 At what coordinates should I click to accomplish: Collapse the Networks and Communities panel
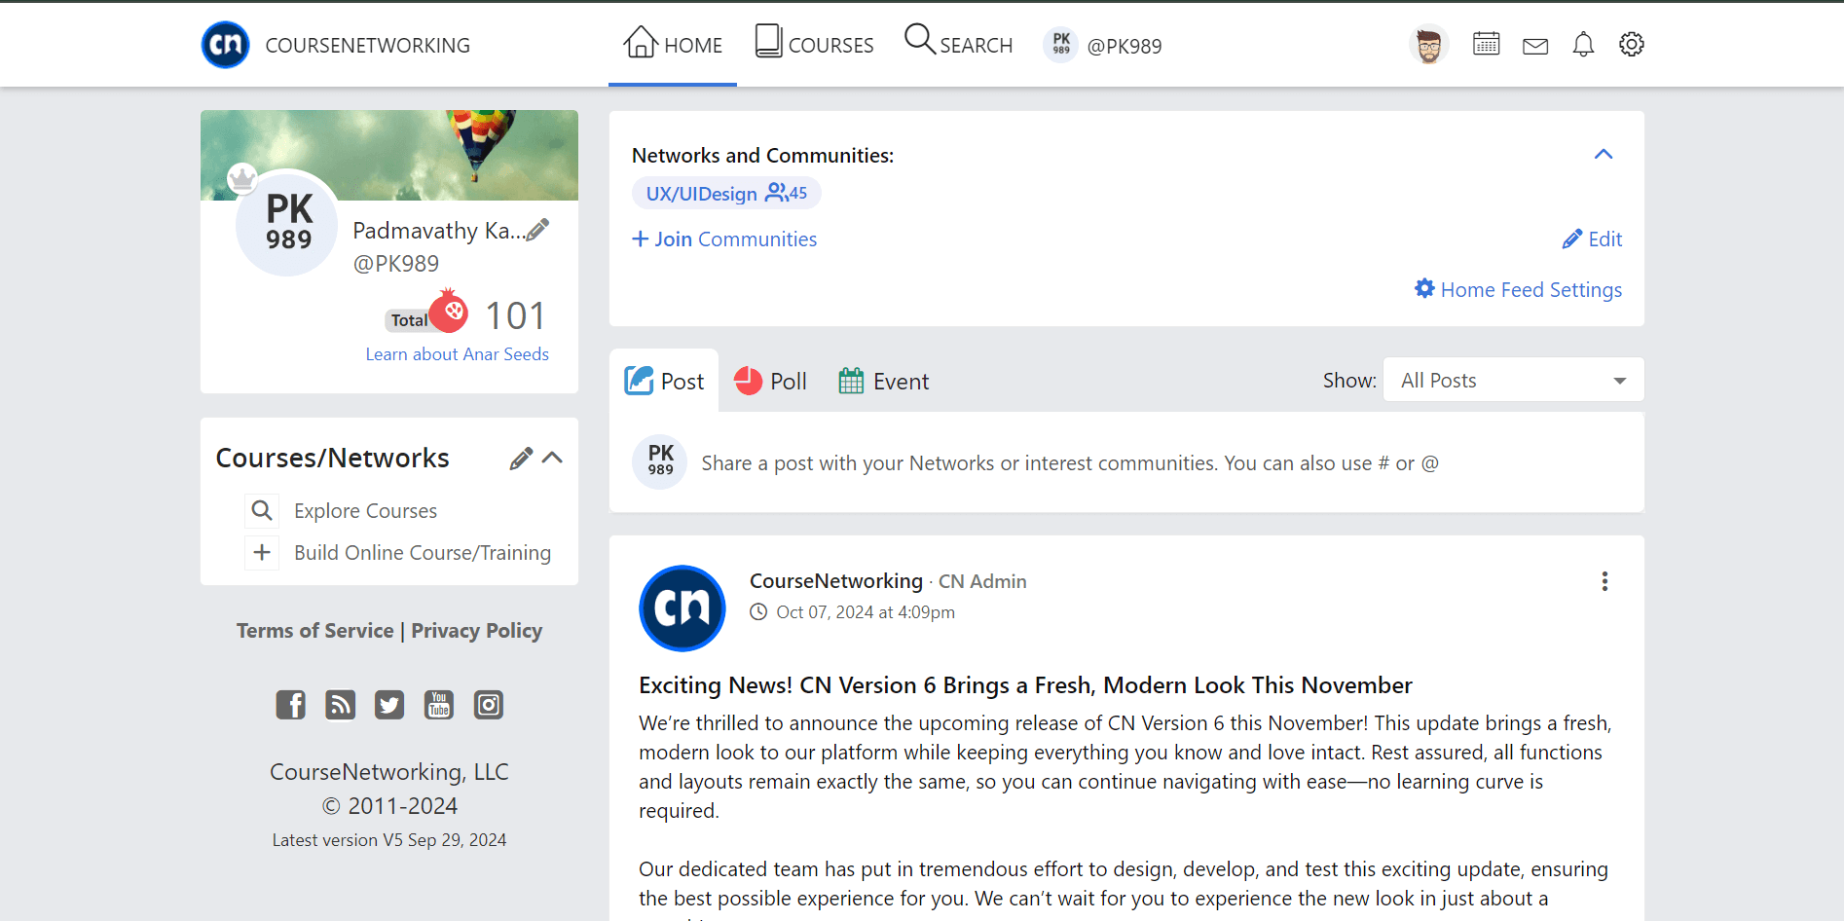point(1604,154)
